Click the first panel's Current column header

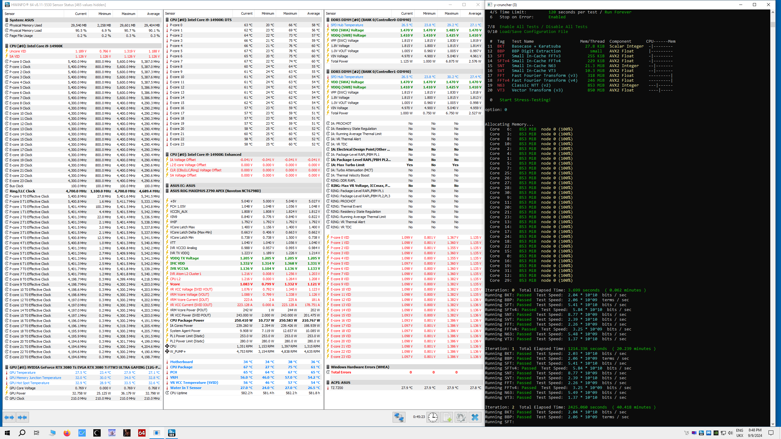(x=76, y=14)
